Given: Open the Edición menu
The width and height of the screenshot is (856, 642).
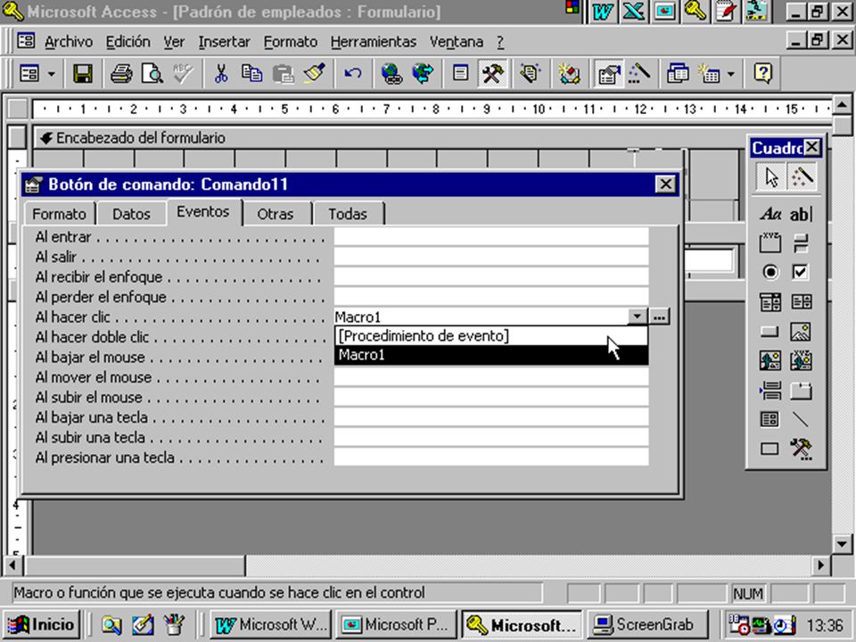Looking at the screenshot, I should pyautogui.click(x=128, y=42).
